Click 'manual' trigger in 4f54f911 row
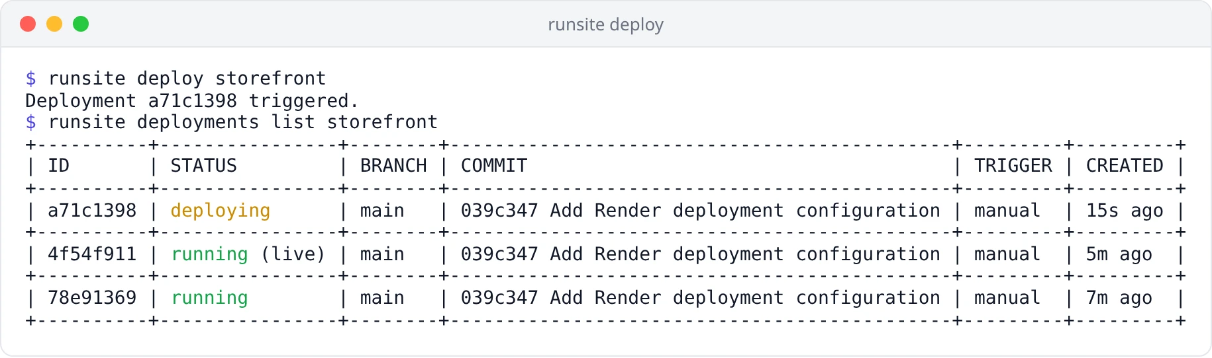The image size is (1212, 358). point(1007,254)
